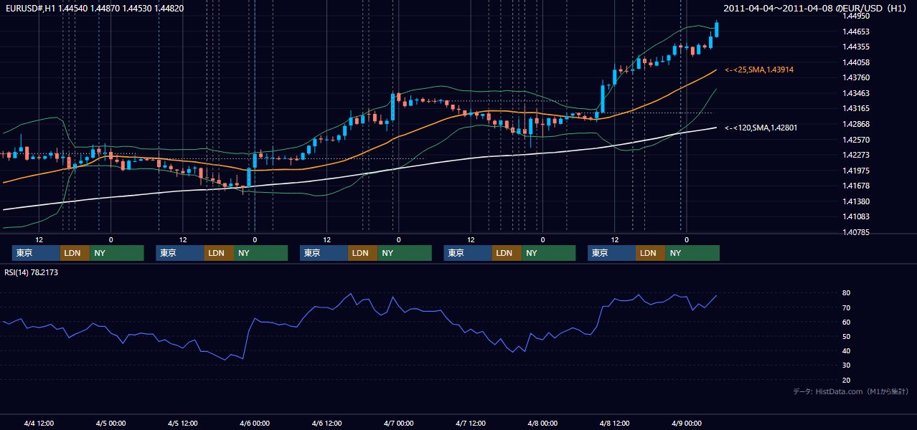Click the 1.44950 price axis label
917x430 pixels.
pos(855,16)
